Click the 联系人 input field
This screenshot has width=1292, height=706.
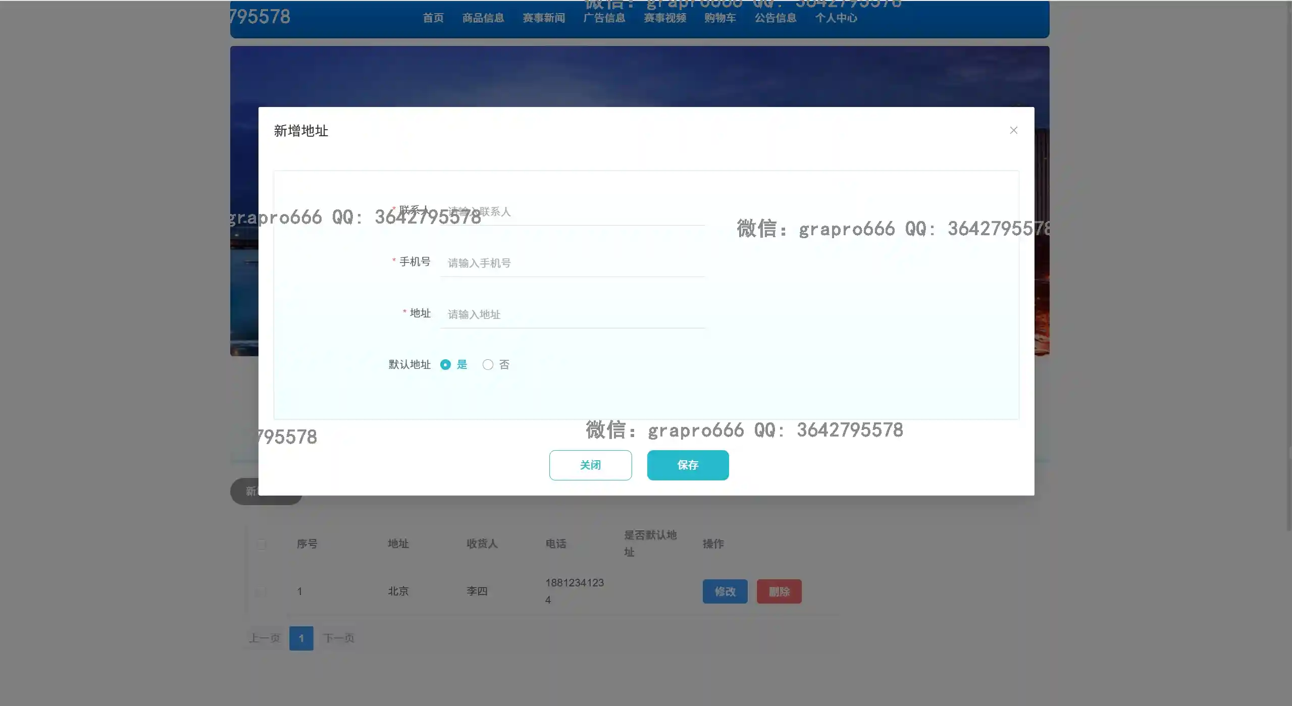pos(572,212)
